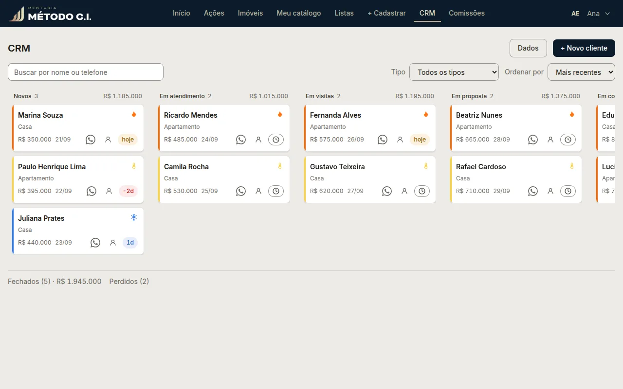This screenshot has height=389, width=623.
Task: Open the Comissões page
Action: 467,13
